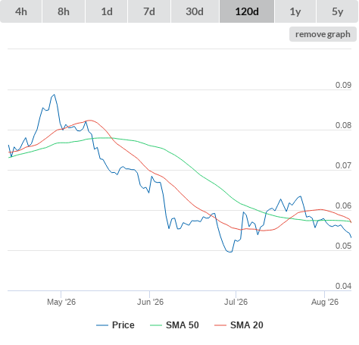Click the blue Price legend line marker
This screenshot has width=359, height=345.
102,325
